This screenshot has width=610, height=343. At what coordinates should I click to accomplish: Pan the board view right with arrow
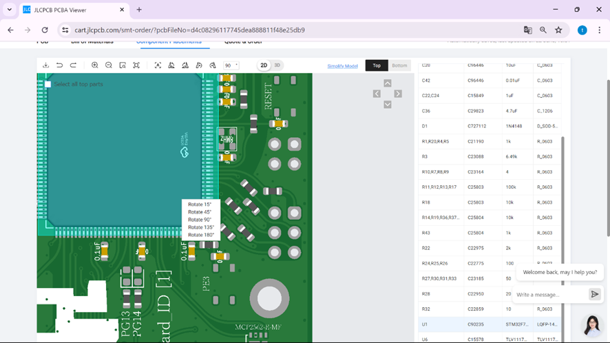[x=398, y=94]
